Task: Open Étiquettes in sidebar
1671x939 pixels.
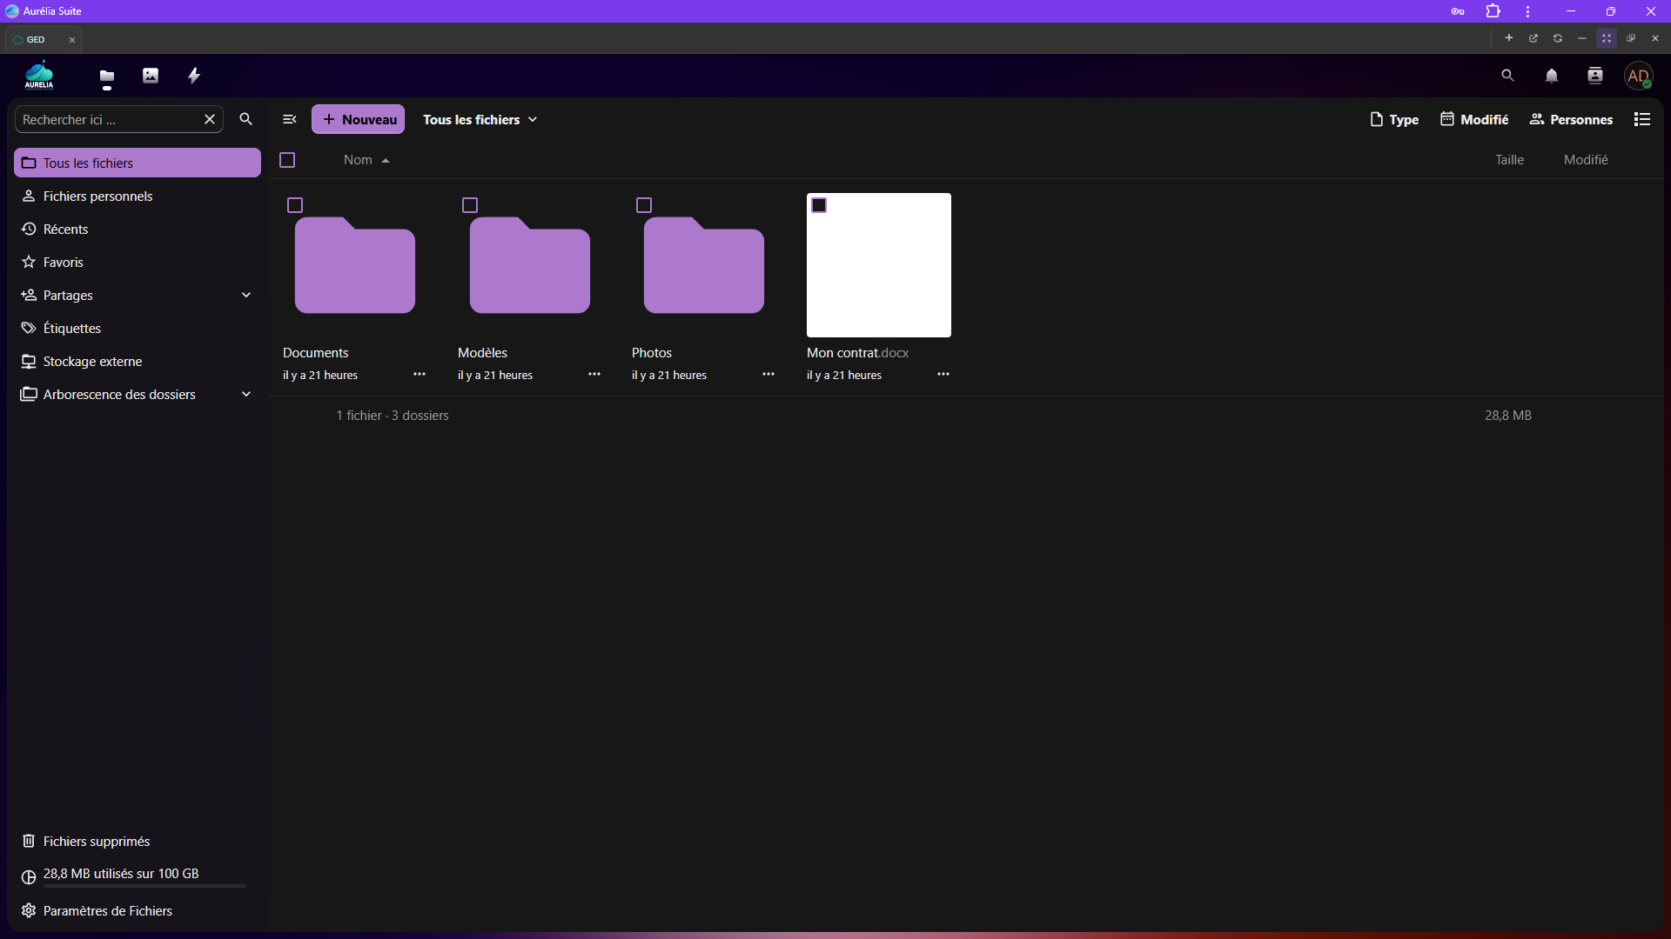Action: (138, 329)
